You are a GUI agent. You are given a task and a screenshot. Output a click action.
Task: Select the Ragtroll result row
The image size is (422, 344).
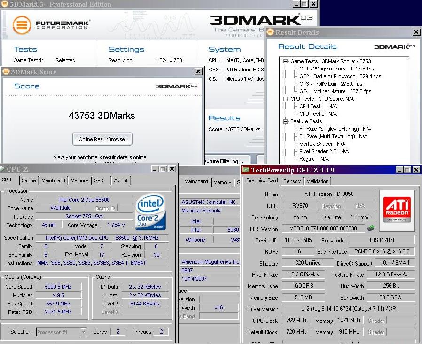(314, 159)
